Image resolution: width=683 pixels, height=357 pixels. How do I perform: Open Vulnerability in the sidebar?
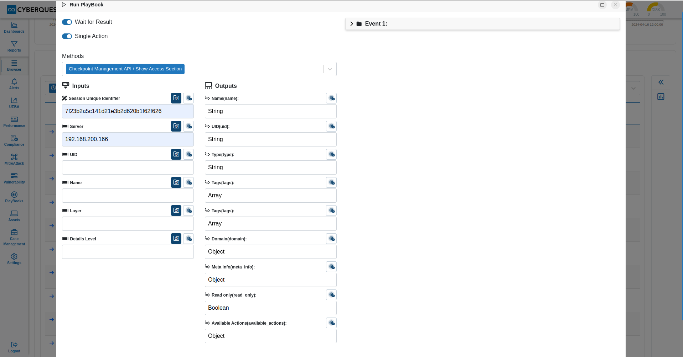click(14, 178)
